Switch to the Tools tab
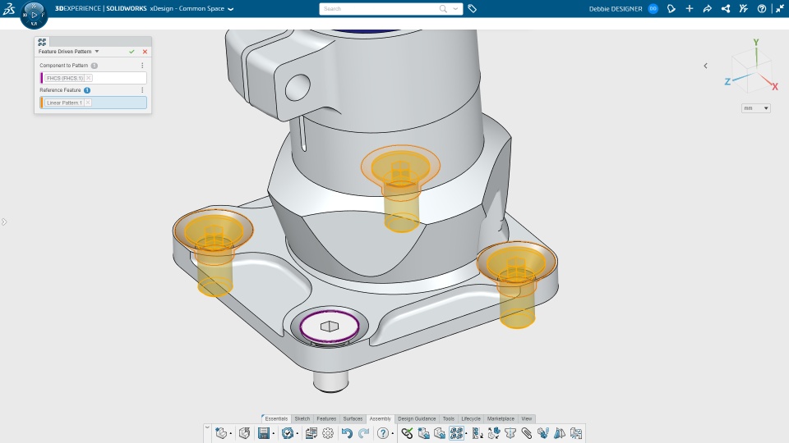The image size is (789, 443). click(449, 418)
